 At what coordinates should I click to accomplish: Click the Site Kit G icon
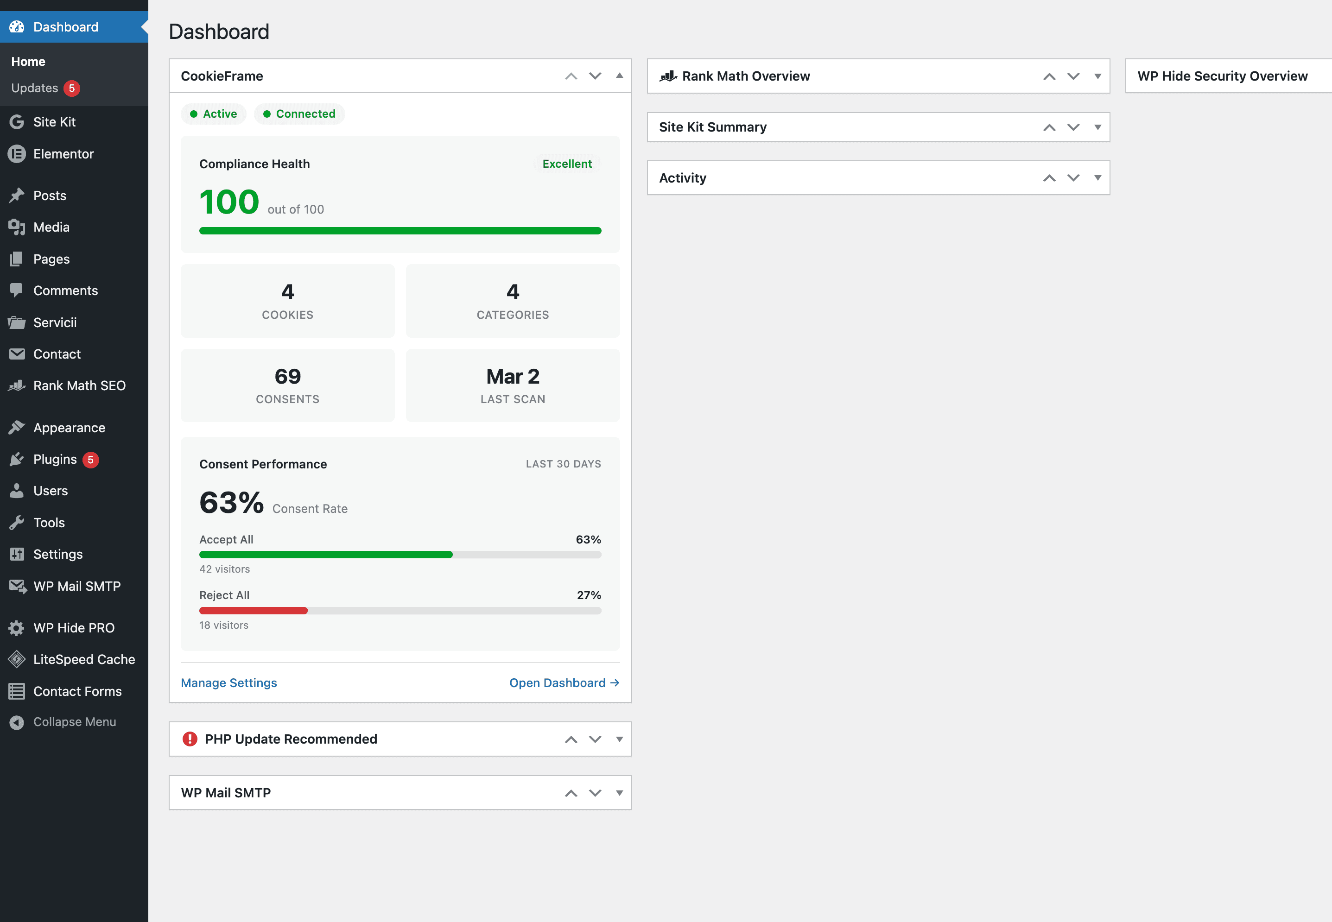(x=17, y=122)
